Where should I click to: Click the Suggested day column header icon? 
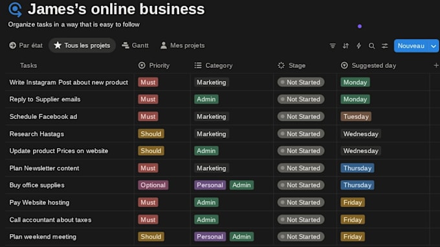tap(344, 65)
